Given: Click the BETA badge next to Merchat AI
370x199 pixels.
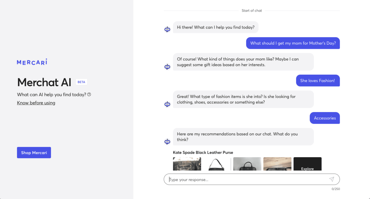Looking at the screenshot, I should (81, 82).
